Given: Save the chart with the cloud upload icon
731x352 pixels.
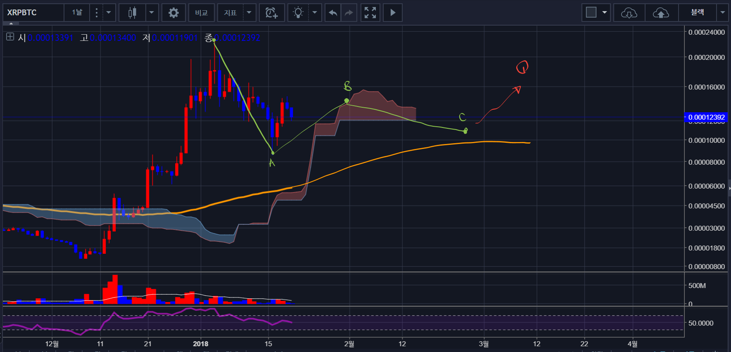Looking at the screenshot, I should coord(661,13).
